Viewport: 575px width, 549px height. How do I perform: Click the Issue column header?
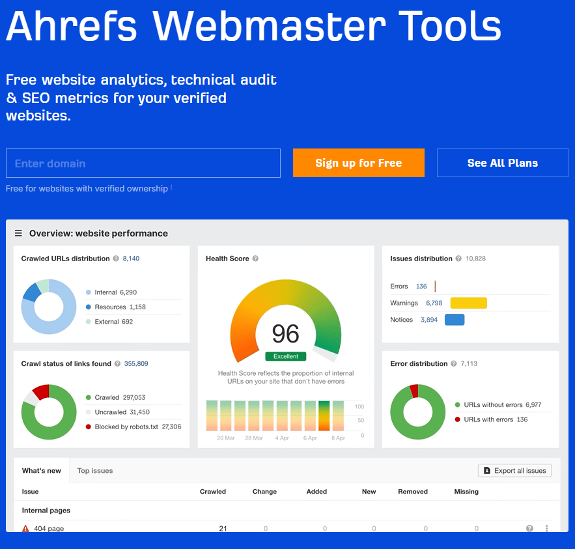pyautogui.click(x=30, y=492)
